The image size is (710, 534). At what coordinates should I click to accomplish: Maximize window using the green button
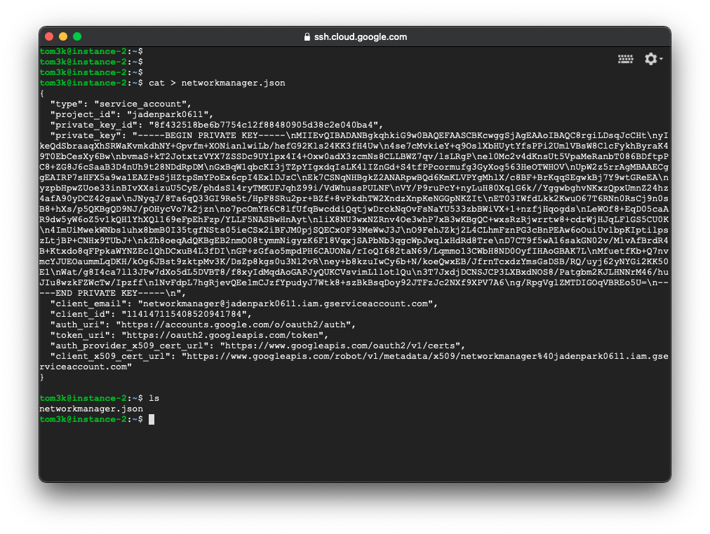pos(77,36)
